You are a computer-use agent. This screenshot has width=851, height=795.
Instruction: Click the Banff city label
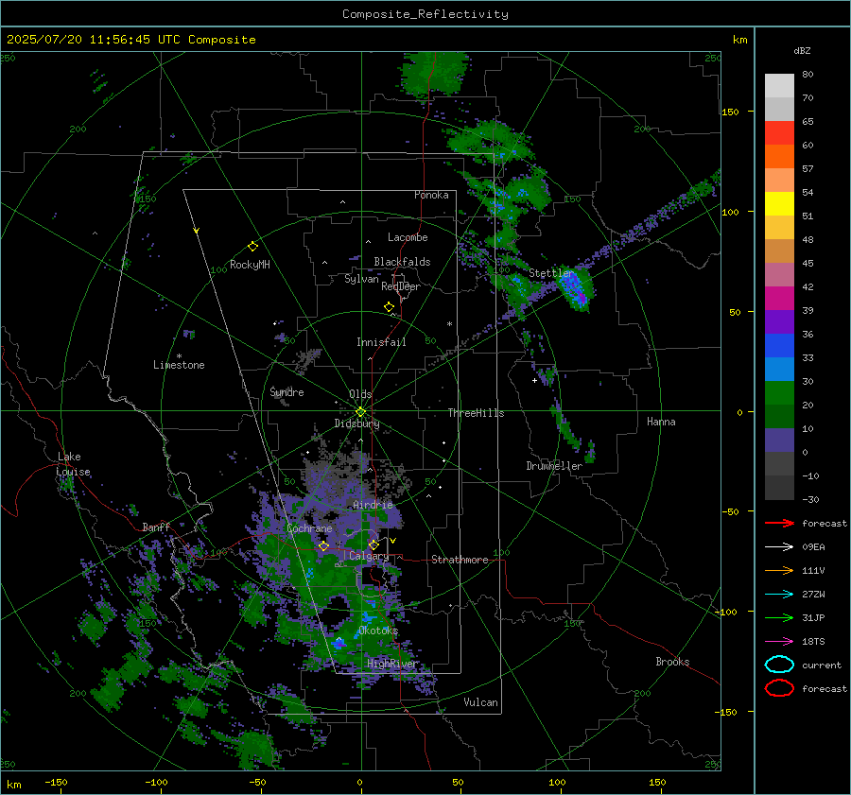156,527
